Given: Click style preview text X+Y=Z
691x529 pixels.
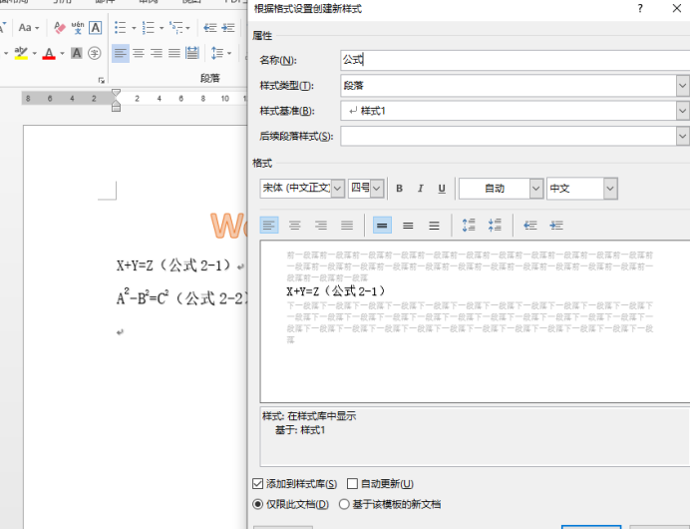Looking at the screenshot, I should (x=336, y=291).
